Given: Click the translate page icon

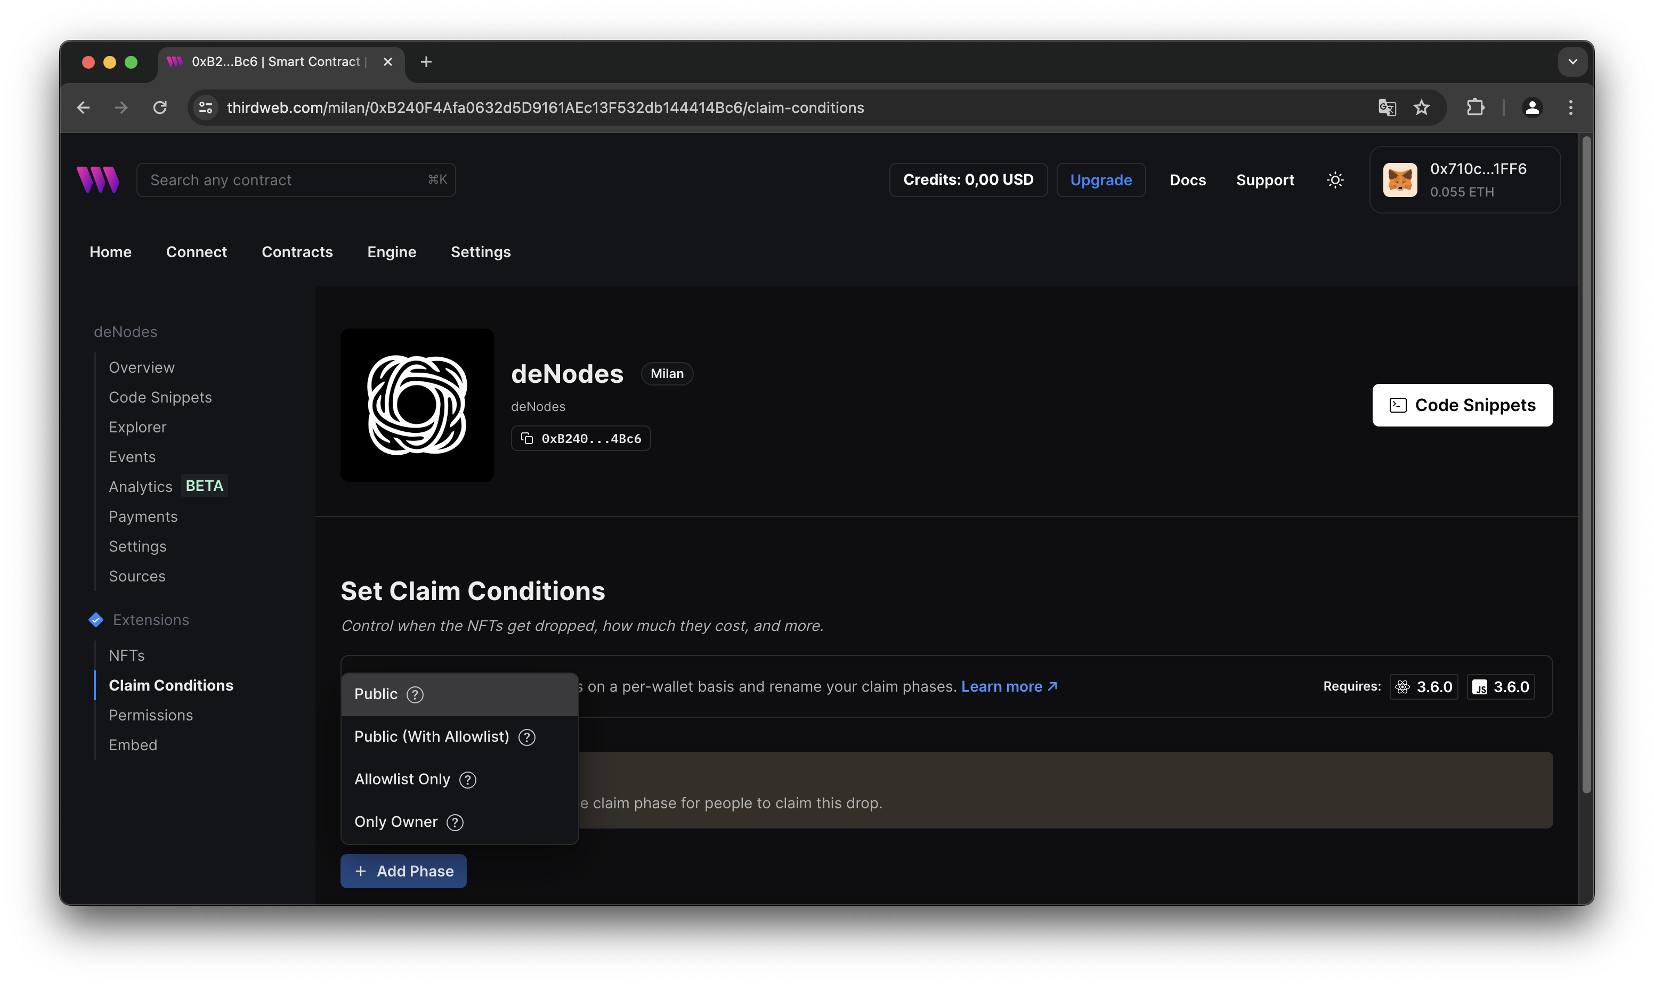Looking at the screenshot, I should (1387, 108).
